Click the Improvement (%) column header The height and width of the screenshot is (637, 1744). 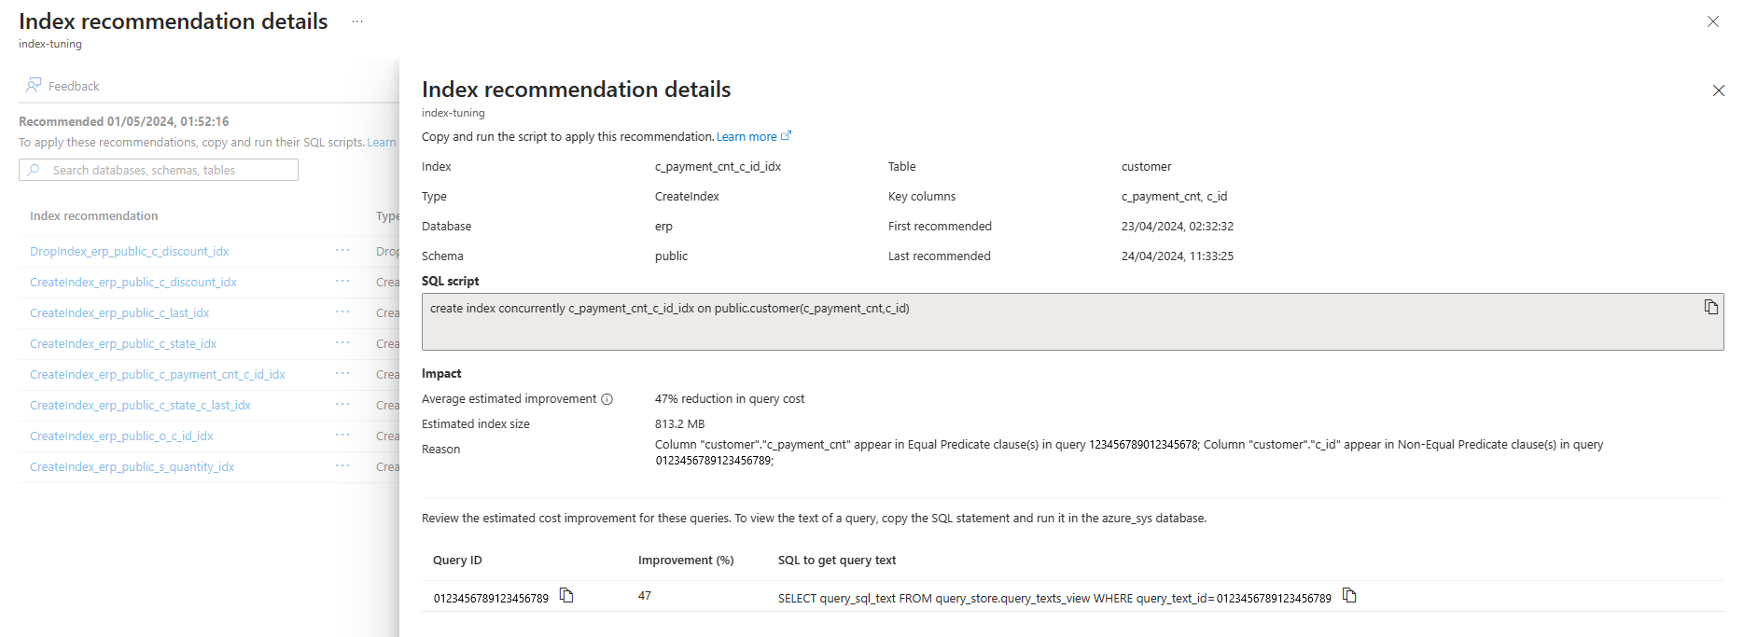point(686,560)
